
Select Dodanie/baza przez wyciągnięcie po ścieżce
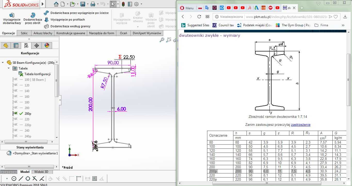click(x=76, y=13)
